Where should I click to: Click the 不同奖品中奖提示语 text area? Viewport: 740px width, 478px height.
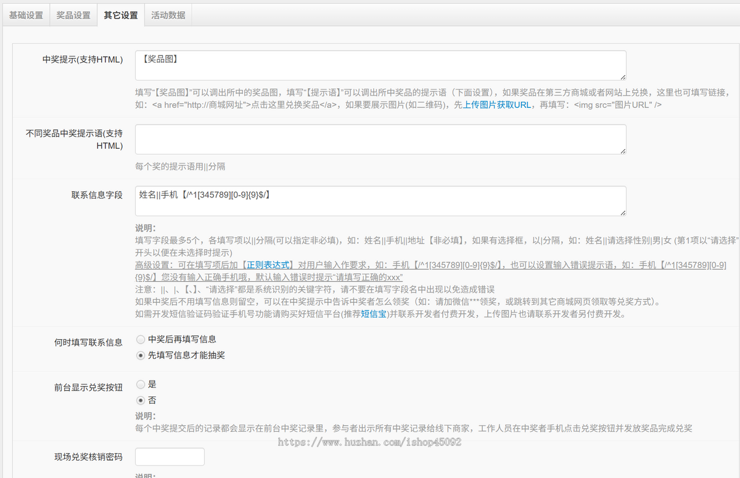380,139
